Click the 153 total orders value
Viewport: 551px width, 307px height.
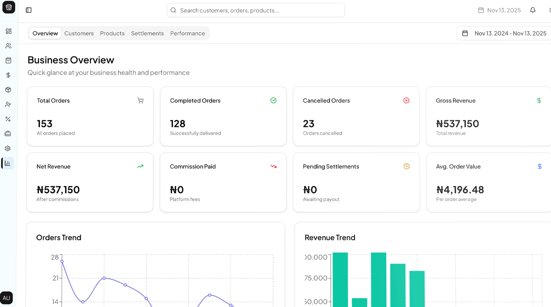tap(45, 124)
